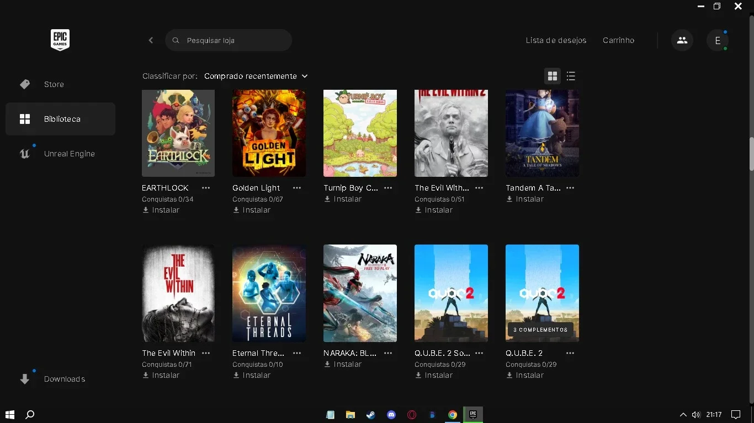Open Golden Light options menu (three dots)
The width and height of the screenshot is (754, 423).
297,188
